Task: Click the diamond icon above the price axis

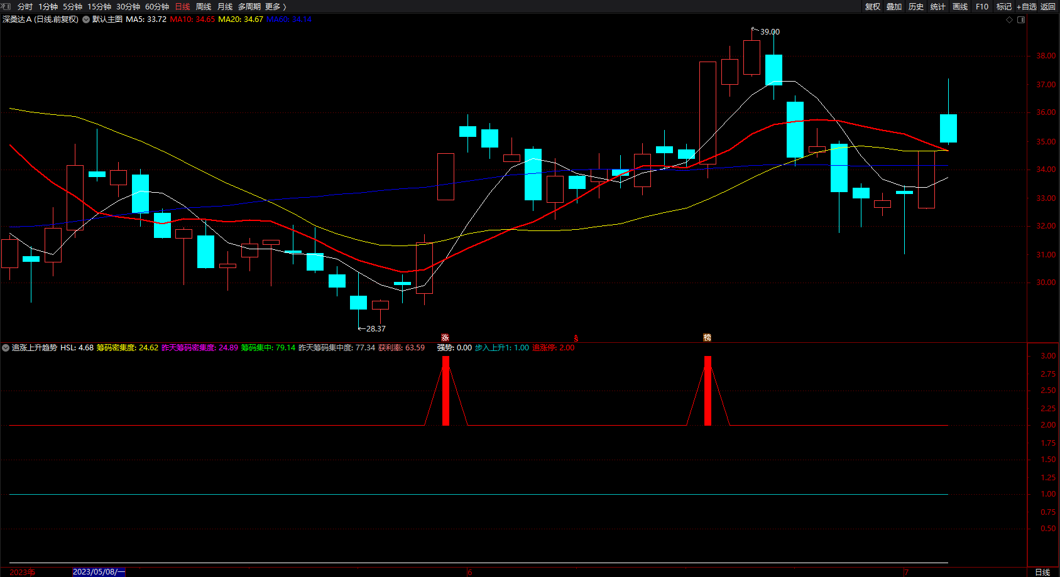Action: [x=1010, y=19]
